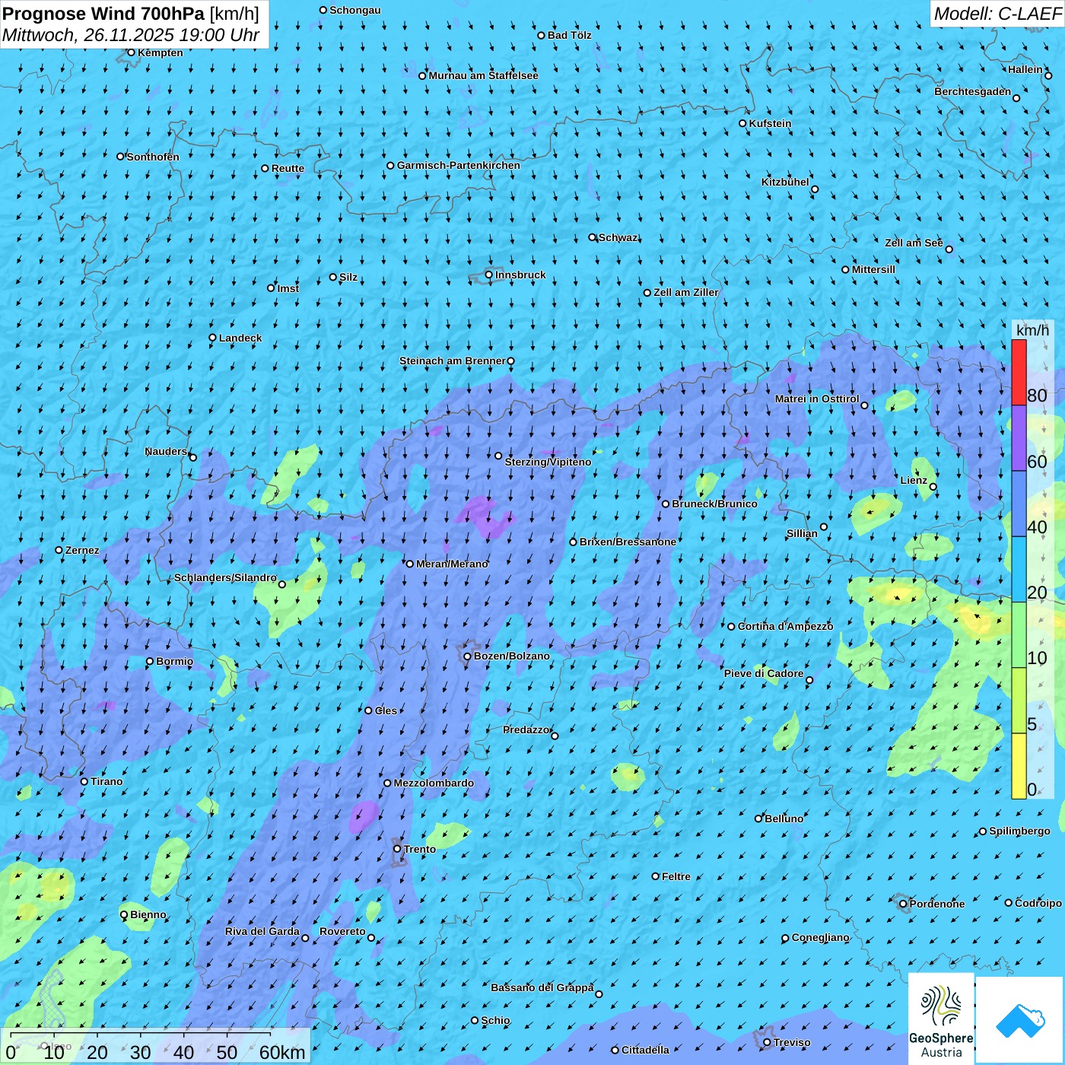1065x1065 pixels.
Task: Click the Riva del Garda label
Action: [x=262, y=931]
